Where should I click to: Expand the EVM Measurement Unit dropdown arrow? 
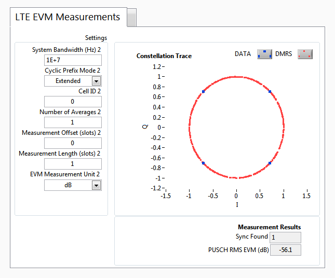96,185
